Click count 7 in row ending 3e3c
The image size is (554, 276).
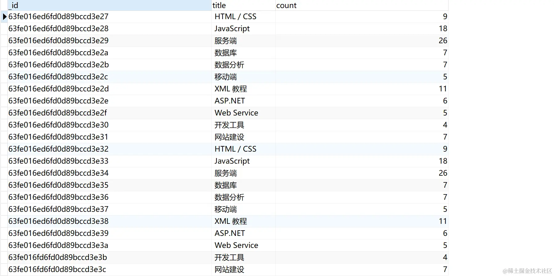(x=362, y=270)
